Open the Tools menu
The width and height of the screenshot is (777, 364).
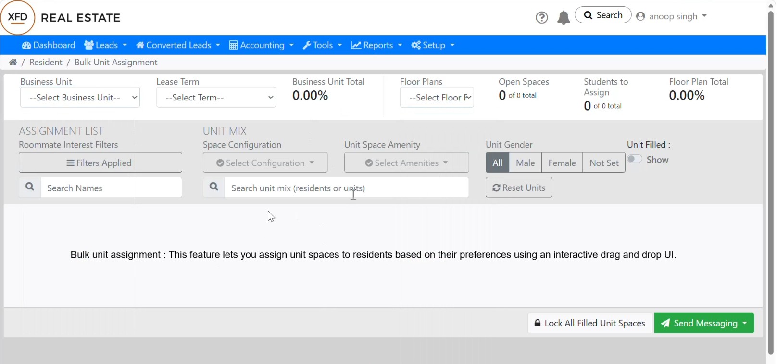point(323,45)
